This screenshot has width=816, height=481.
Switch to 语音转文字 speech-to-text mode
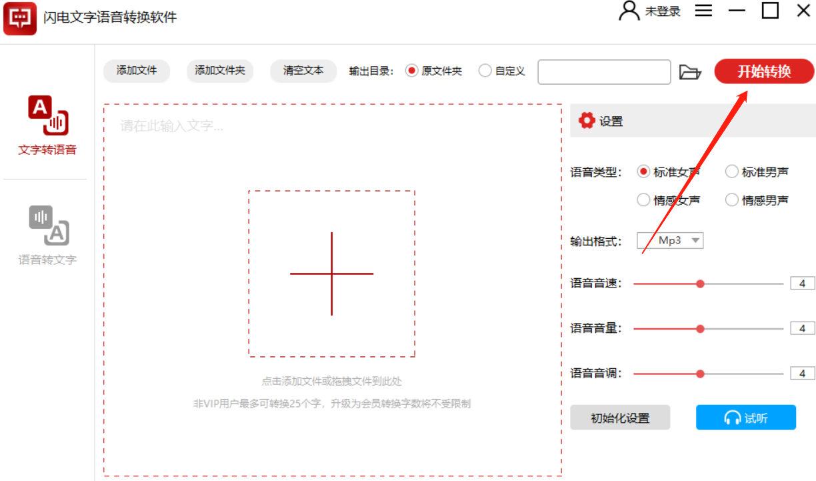(47, 235)
